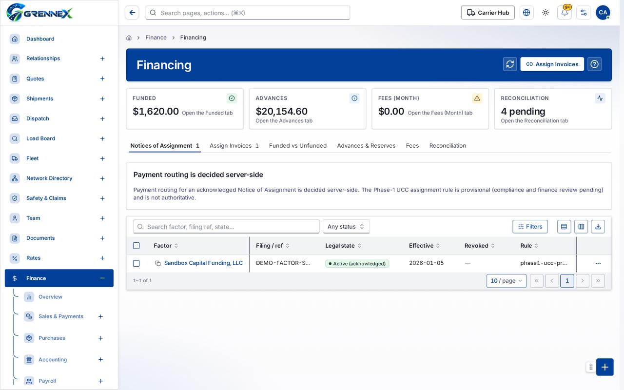The height and width of the screenshot is (390, 624).
Task: Open the Dashboard sidebar item
Action: (59, 39)
